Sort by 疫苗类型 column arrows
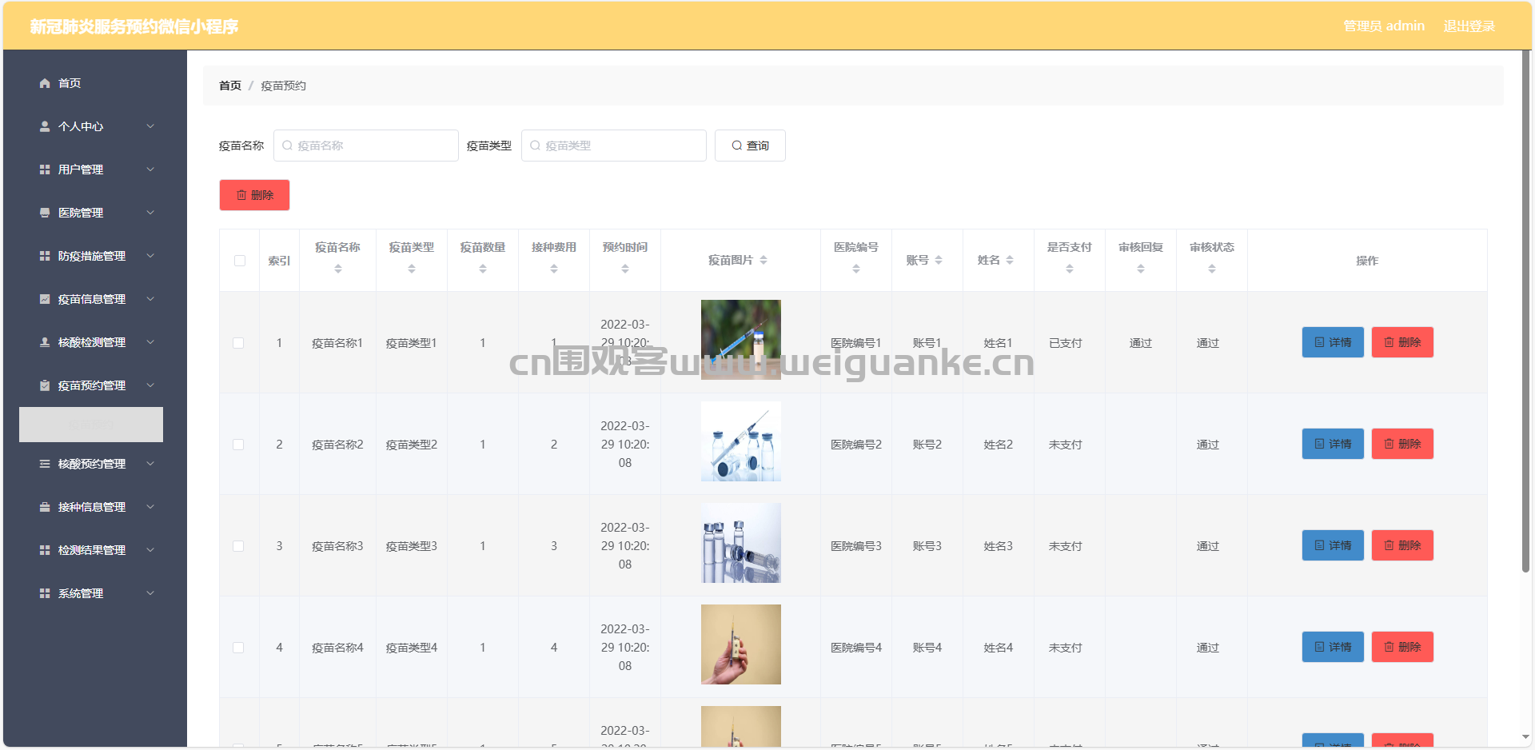The width and height of the screenshot is (1535, 750). [412, 269]
